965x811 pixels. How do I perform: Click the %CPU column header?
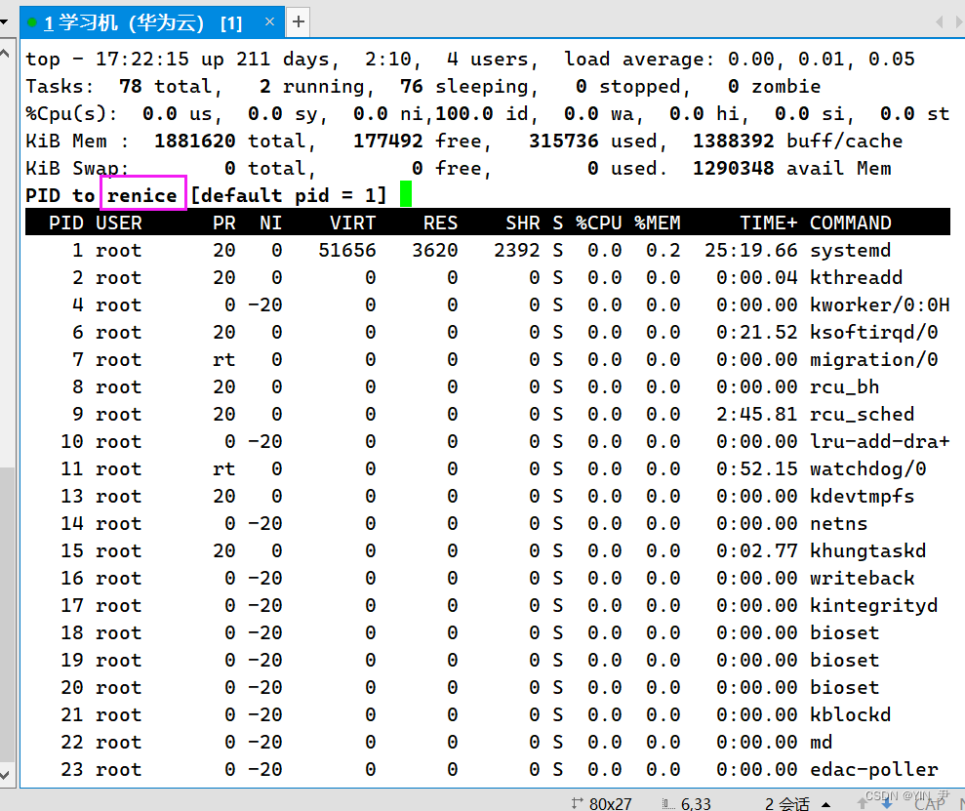(x=599, y=223)
